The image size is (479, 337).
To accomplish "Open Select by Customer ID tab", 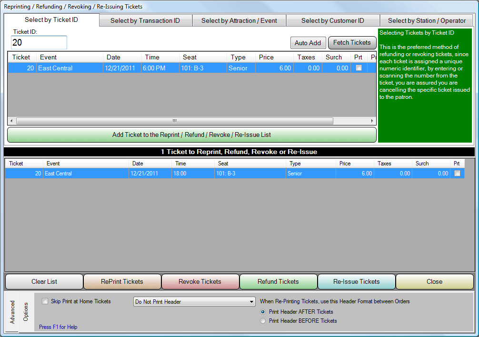I will coord(332,20).
